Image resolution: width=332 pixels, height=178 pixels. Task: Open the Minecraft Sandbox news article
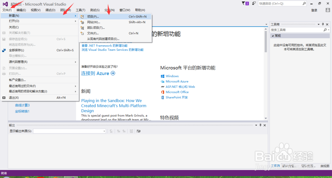point(114,106)
